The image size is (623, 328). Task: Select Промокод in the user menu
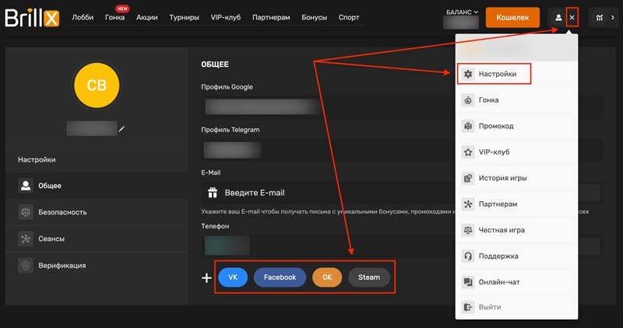coord(495,126)
